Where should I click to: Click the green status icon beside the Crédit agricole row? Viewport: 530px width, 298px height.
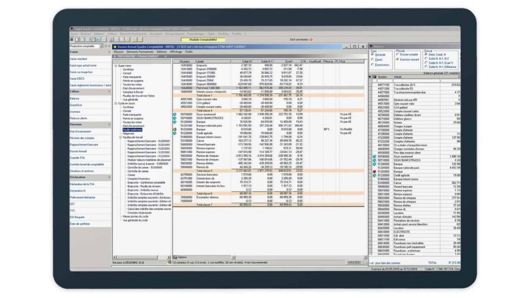click(x=374, y=175)
